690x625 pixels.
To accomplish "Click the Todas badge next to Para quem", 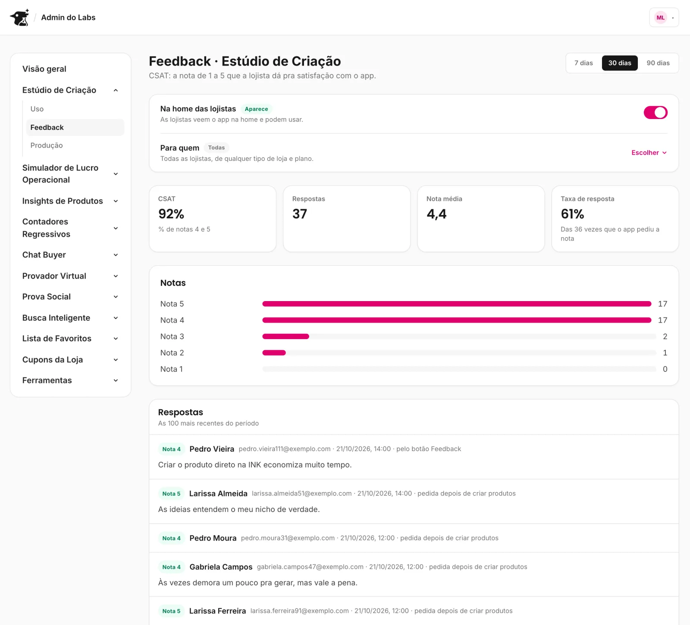I will tap(216, 148).
